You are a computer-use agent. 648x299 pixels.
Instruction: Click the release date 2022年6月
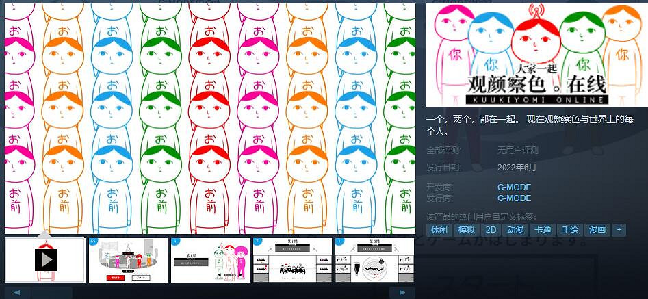click(517, 167)
